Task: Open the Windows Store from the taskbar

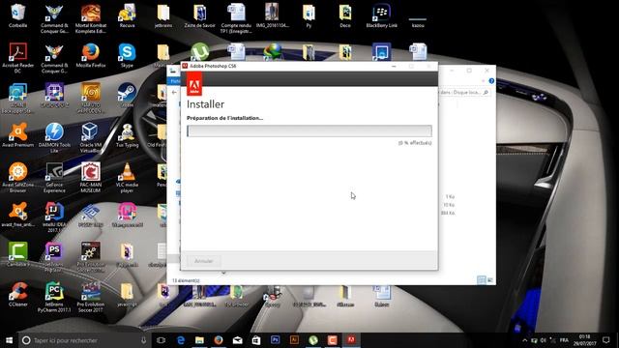Action: point(256,340)
